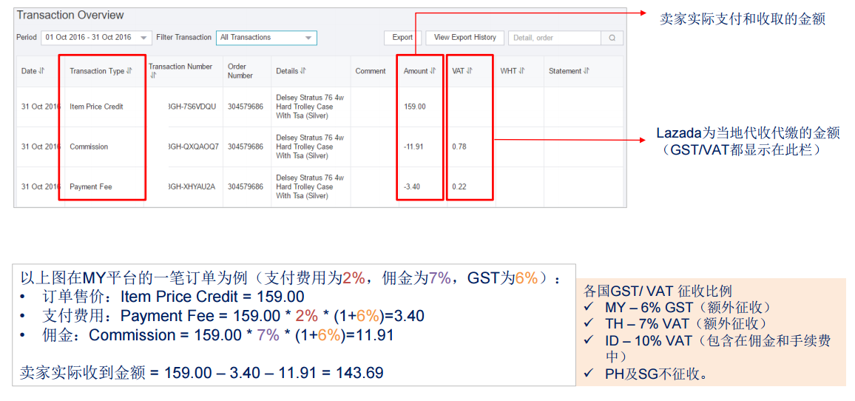Click transaction number 3GH-XHYAU2A
This screenshot has width=855, height=401.
192,186
